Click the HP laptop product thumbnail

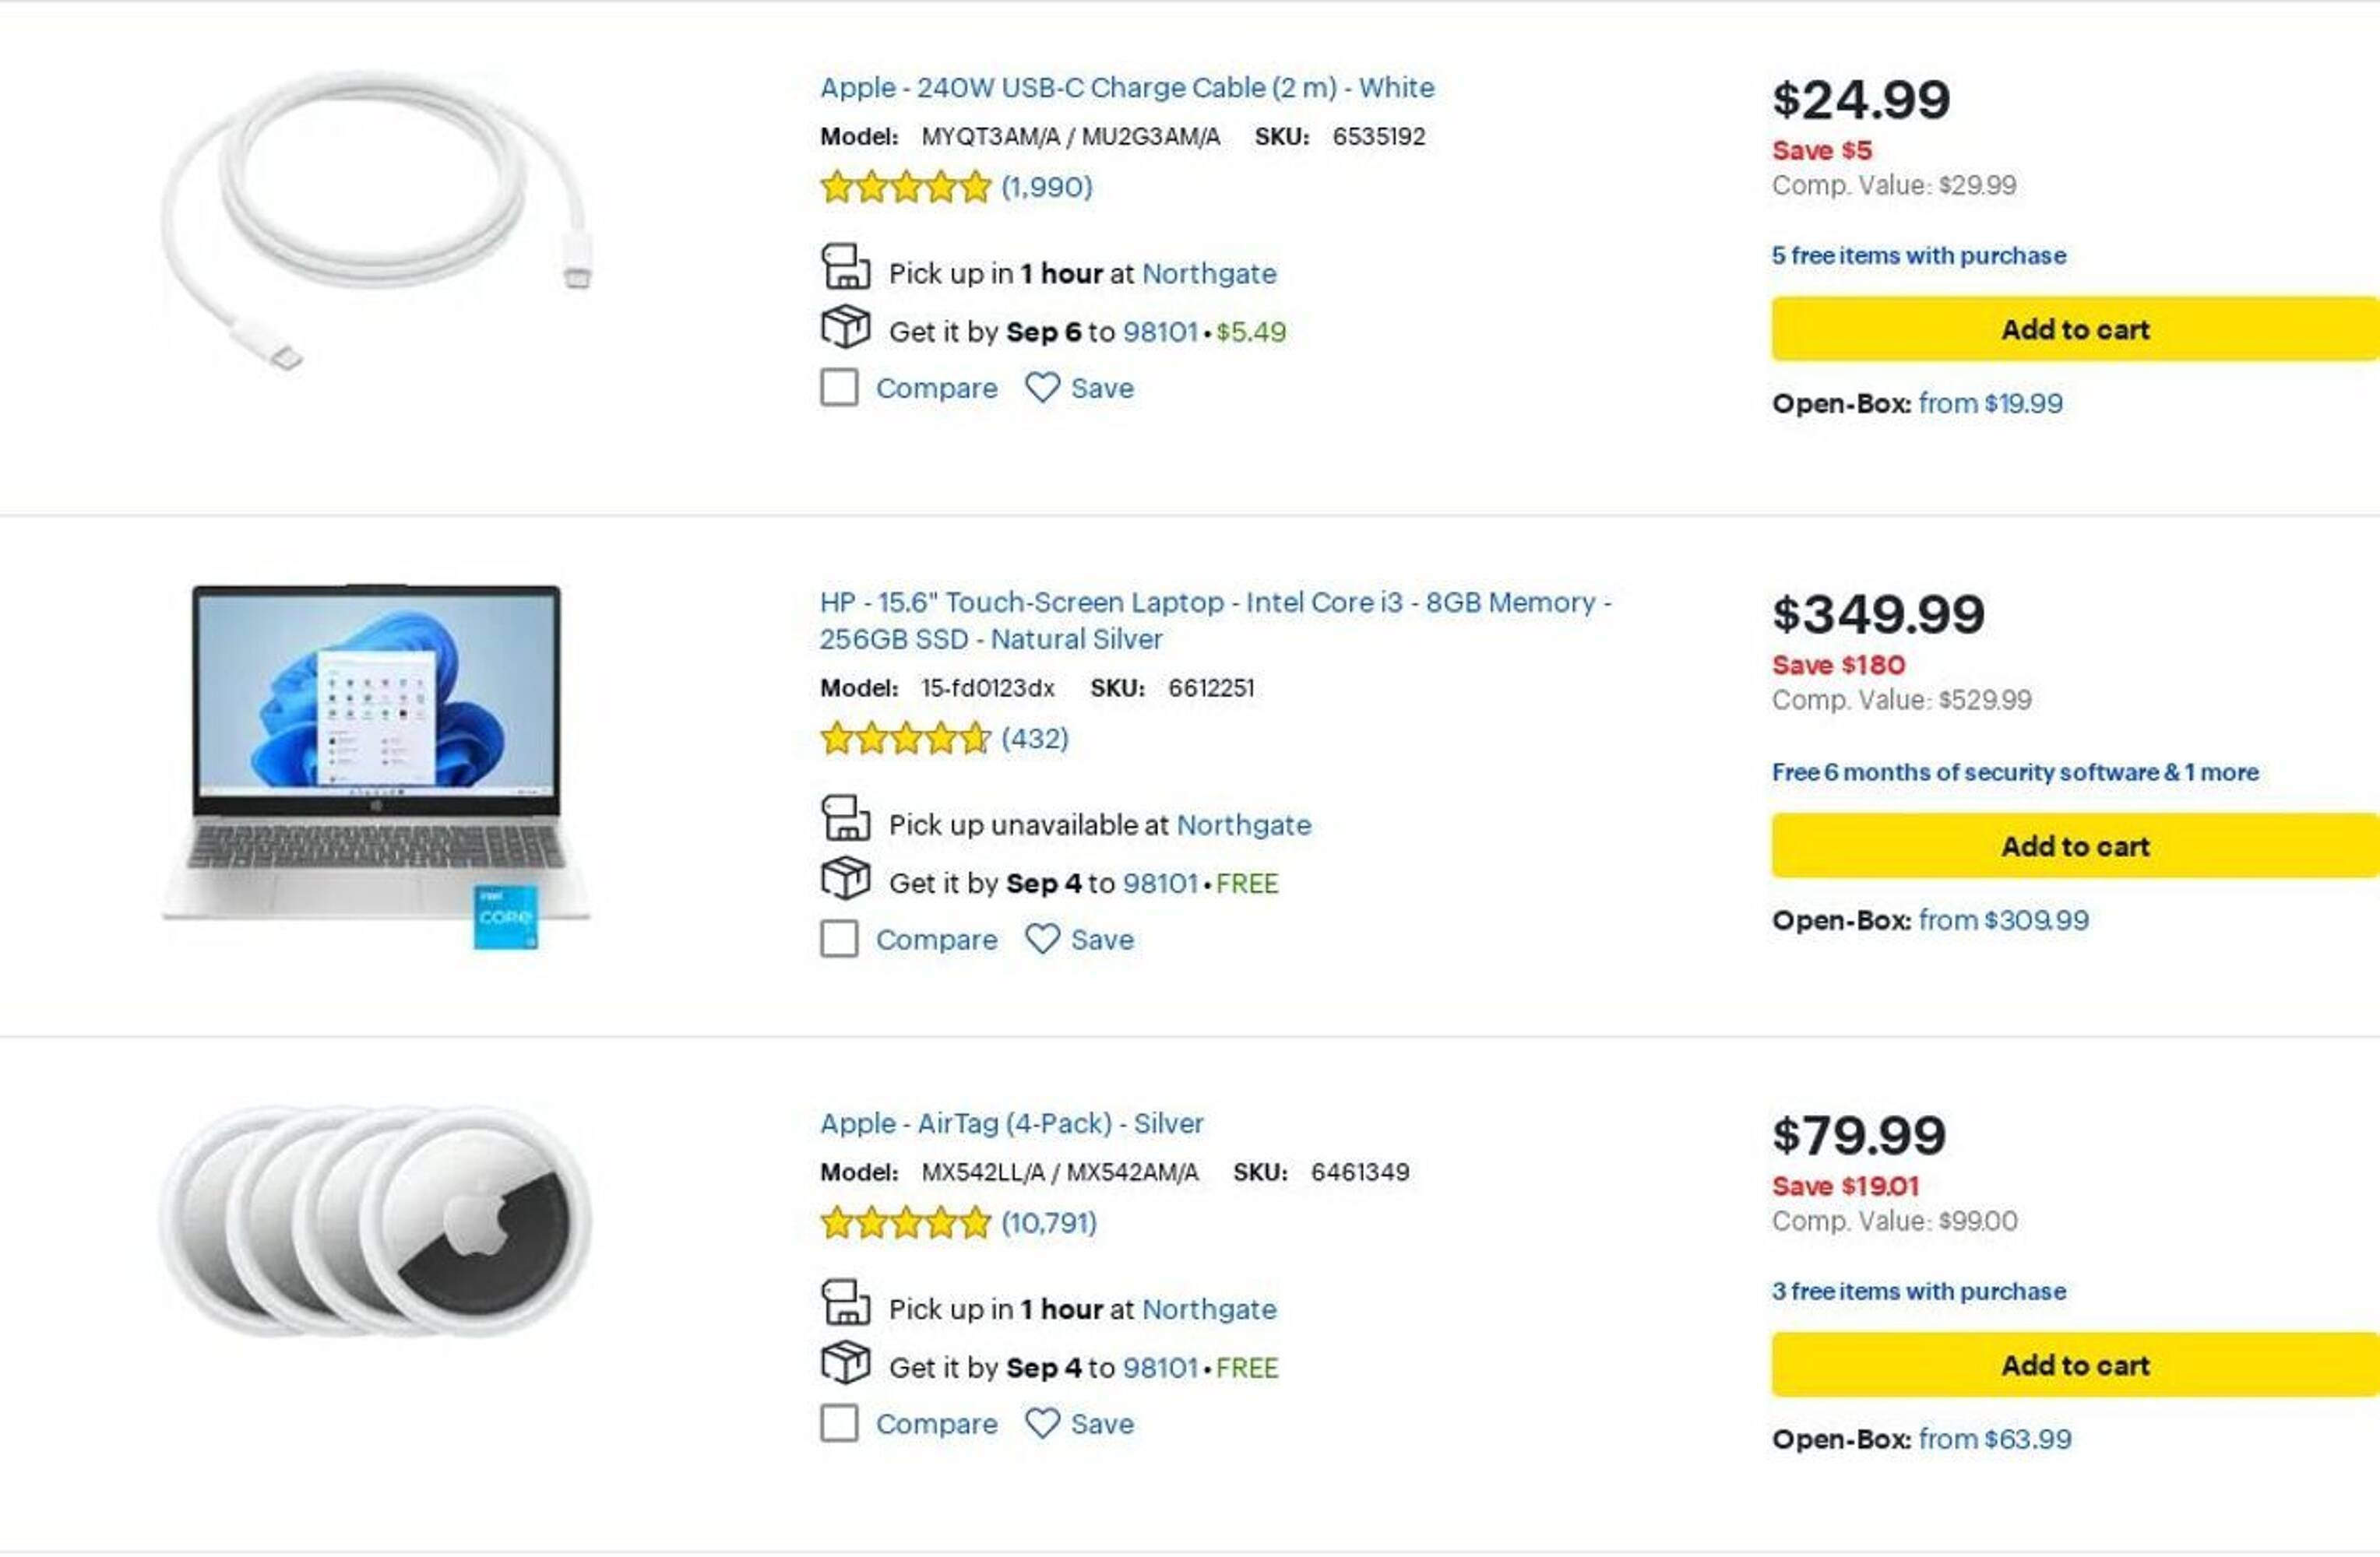[376, 760]
